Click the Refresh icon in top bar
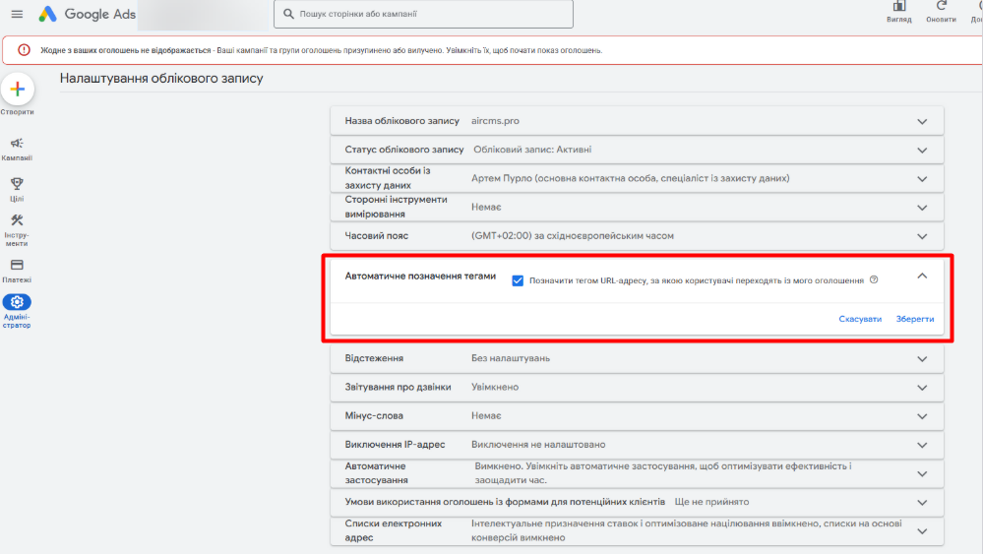 941,8
